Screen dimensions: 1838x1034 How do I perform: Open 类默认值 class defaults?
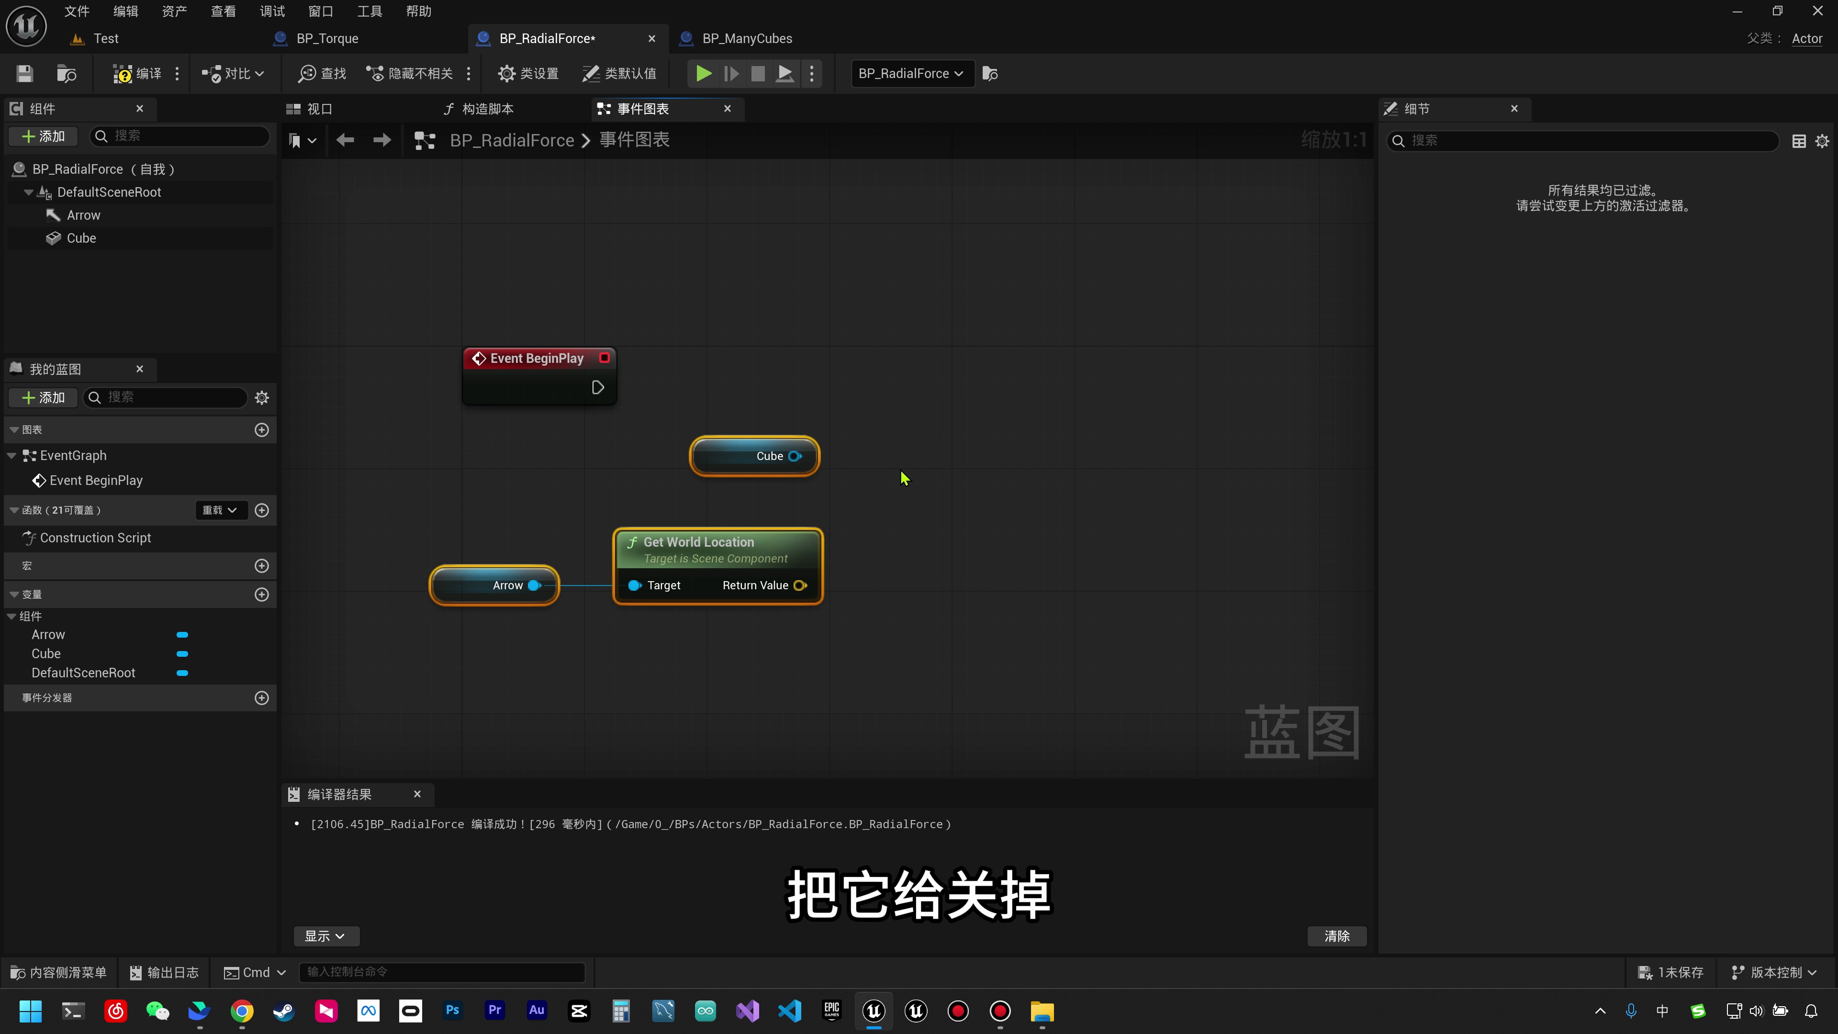coord(619,74)
